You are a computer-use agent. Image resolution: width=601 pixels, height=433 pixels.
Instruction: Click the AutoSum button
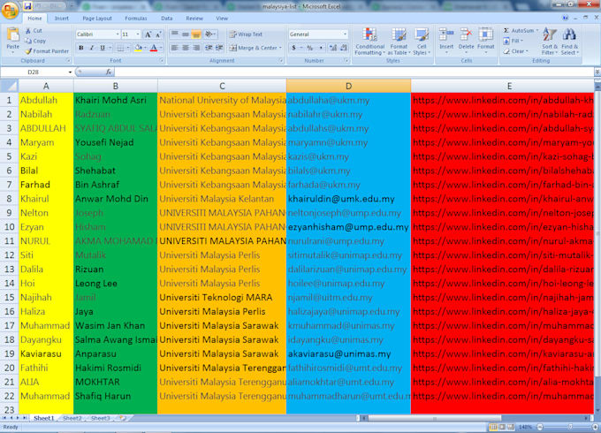(x=521, y=30)
